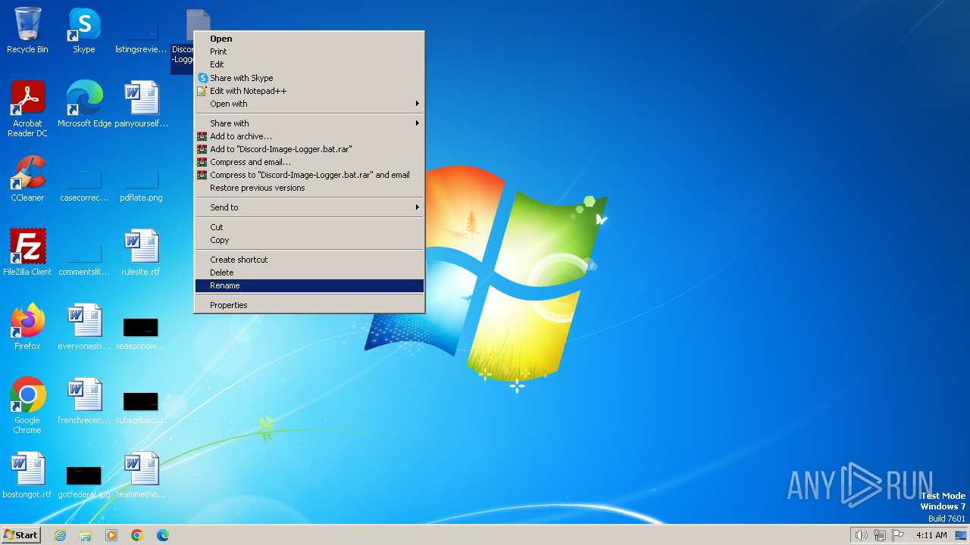Select the painyourself Word document icon
This screenshot has height=545, width=970.
click(x=141, y=104)
